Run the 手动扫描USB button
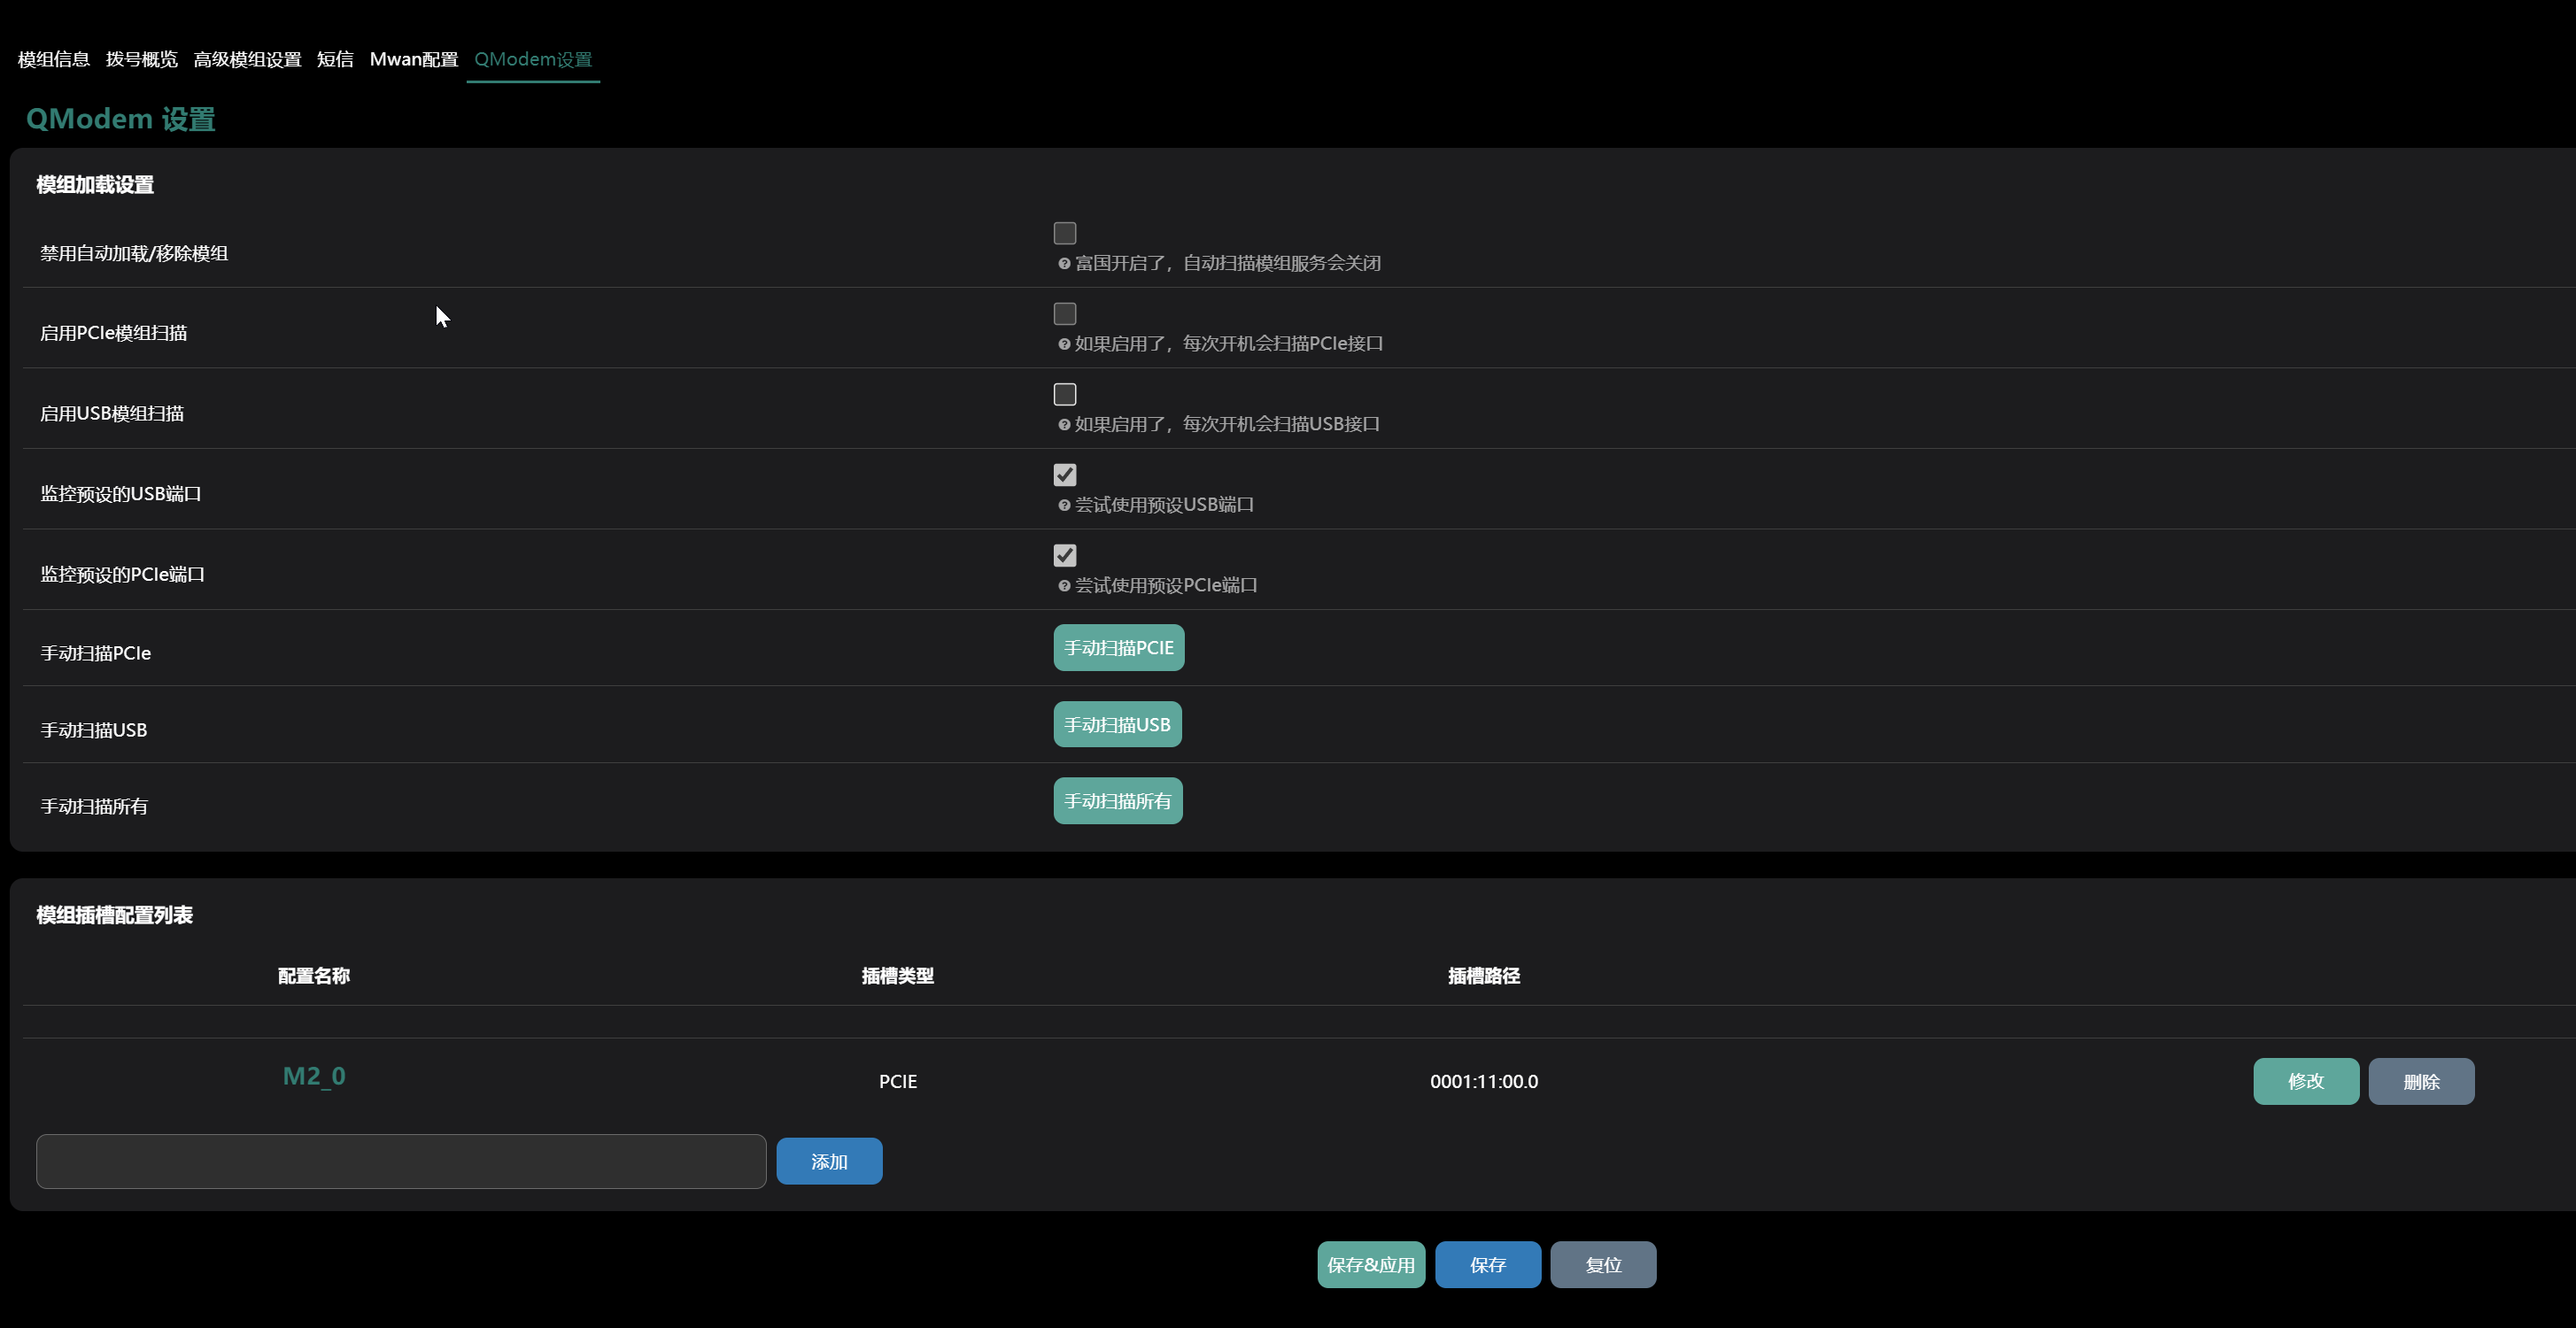The image size is (2576, 1328). (1117, 725)
